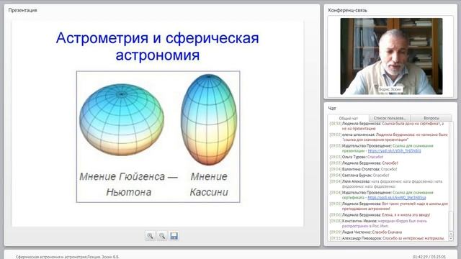Save the presentation with the floppy disk icon
Viewport: 461px width, 259px height.
pyautogui.click(x=174, y=236)
